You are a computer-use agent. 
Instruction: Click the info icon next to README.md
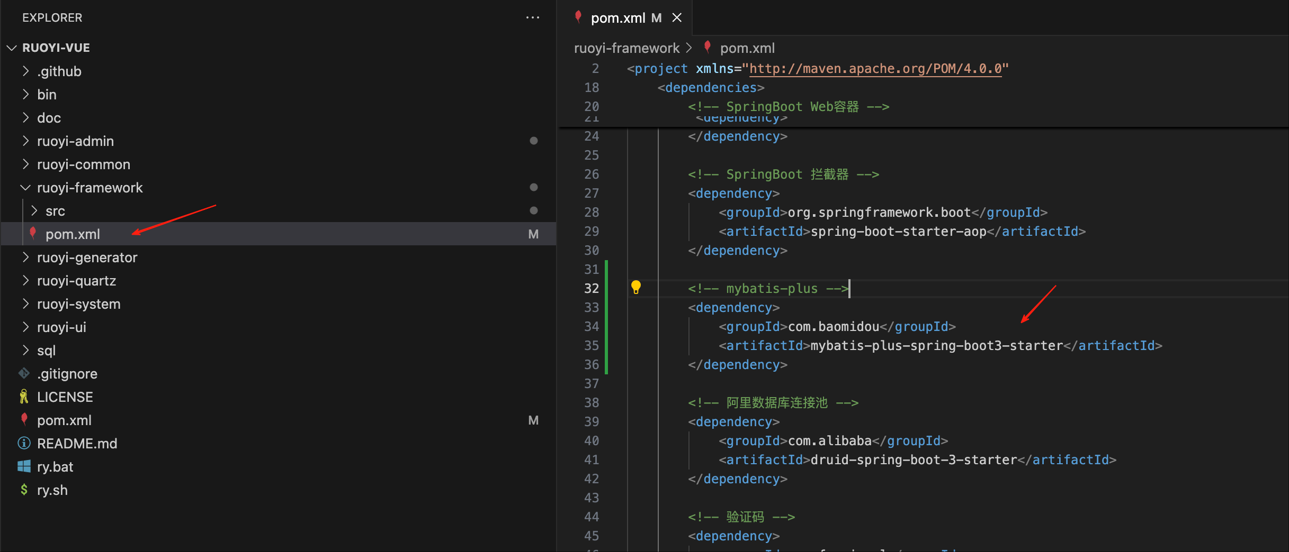pyautogui.click(x=24, y=443)
